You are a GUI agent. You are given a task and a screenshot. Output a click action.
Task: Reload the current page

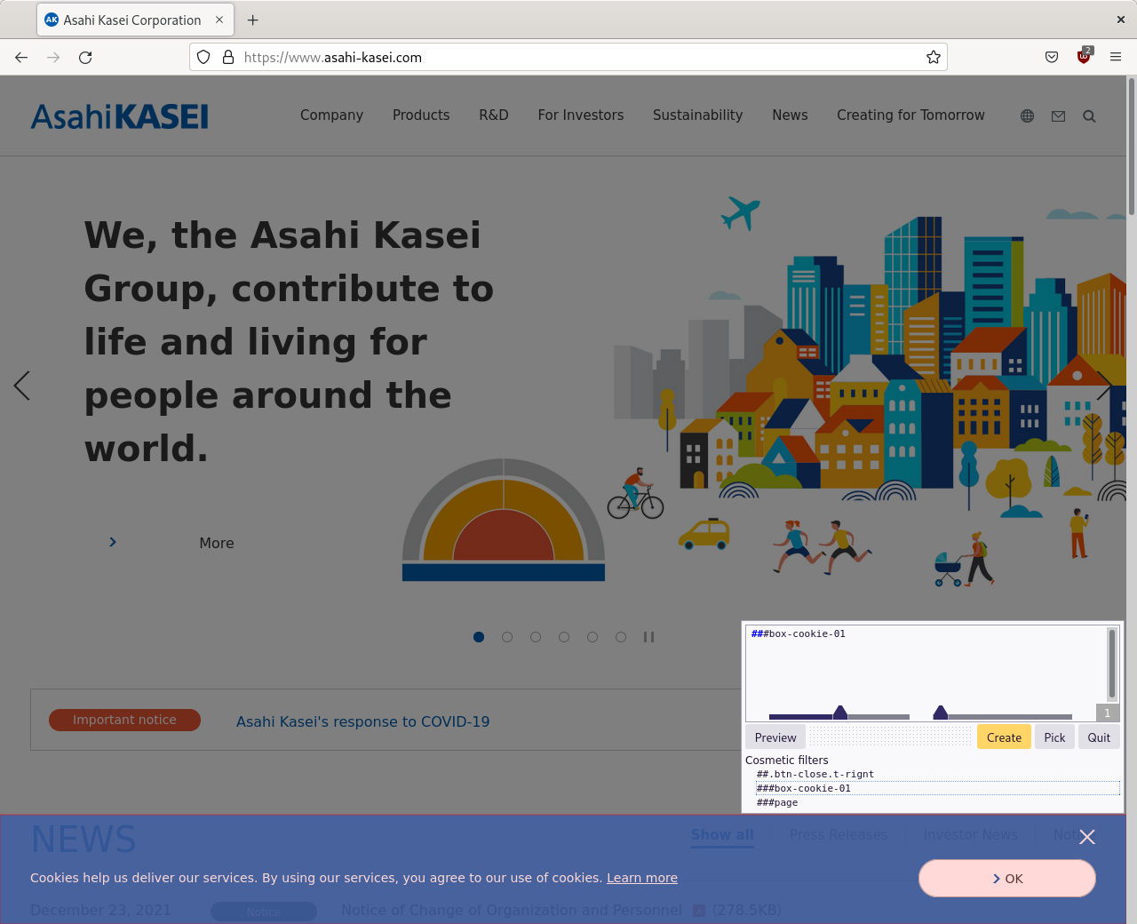coord(85,57)
